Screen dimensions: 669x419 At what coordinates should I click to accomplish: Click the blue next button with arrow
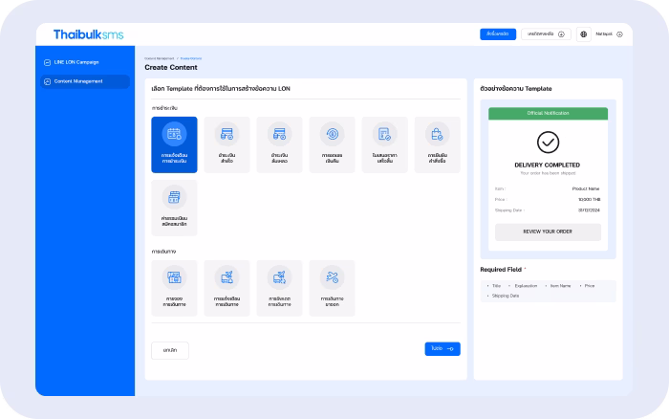(442, 349)
